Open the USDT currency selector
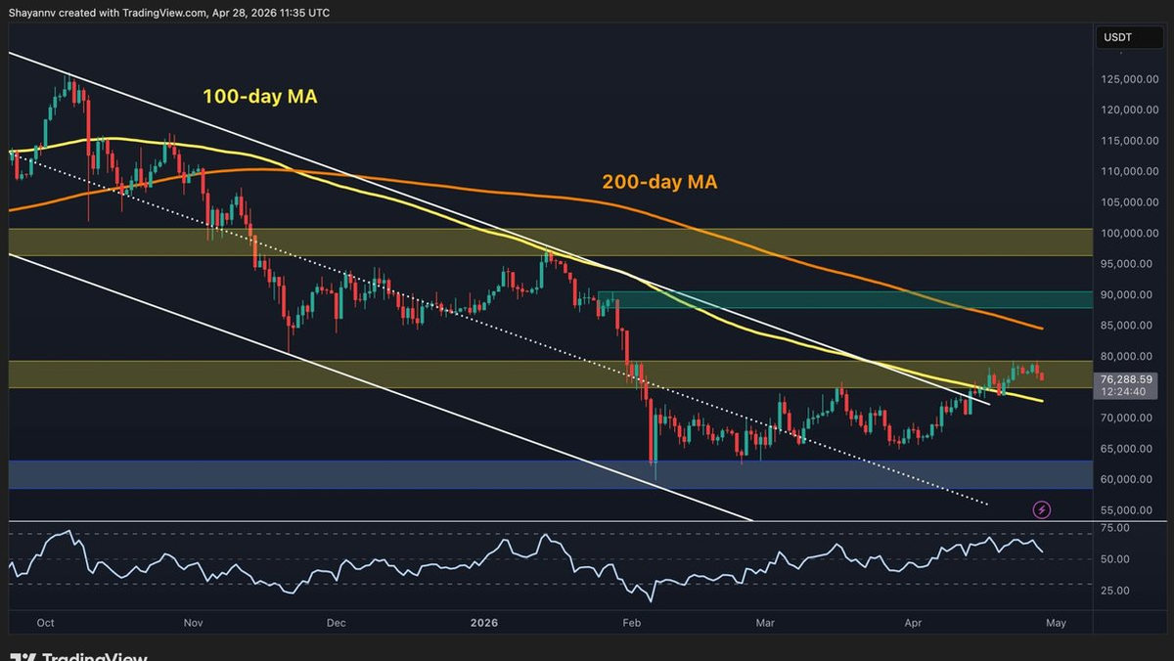The height and width of the screenshot is (661, 1174). pyautogui.click(x=1119, y=38)
